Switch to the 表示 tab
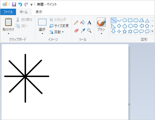The image size is (155, 120). 39,12
